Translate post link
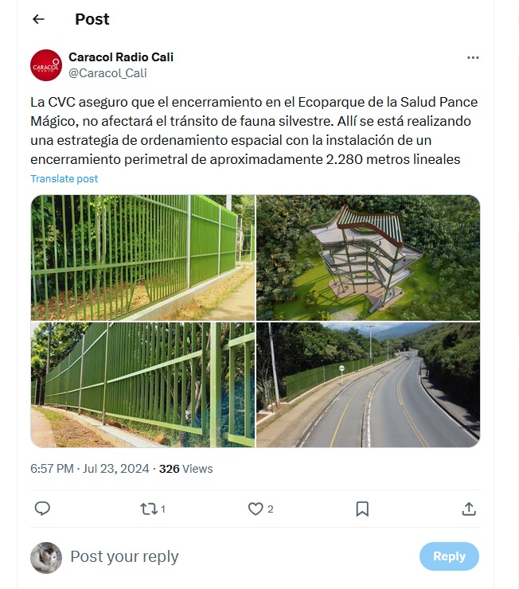The image size is (519, 589). pyautogui.click(x=64, y=179)
